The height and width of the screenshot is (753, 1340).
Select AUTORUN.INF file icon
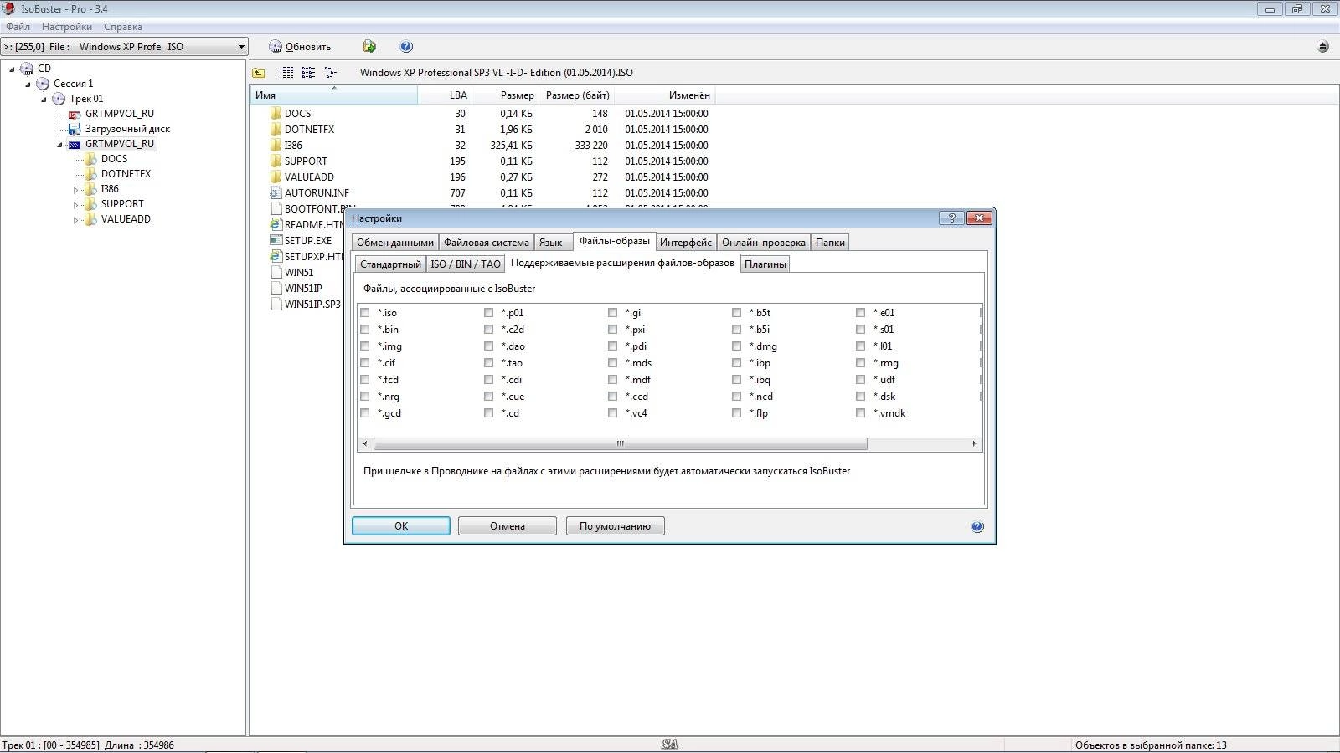276,192
